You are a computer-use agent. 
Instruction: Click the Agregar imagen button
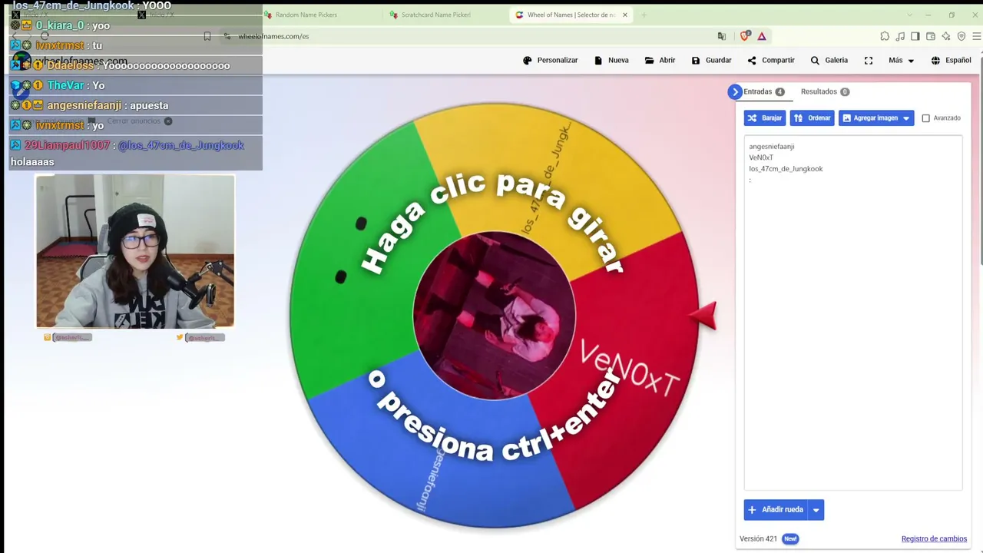pyautogui.click(x=869, y=118)
